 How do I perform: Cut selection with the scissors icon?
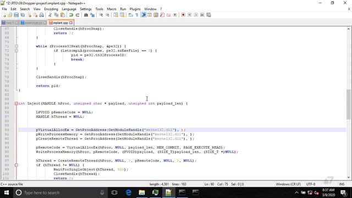50,15
